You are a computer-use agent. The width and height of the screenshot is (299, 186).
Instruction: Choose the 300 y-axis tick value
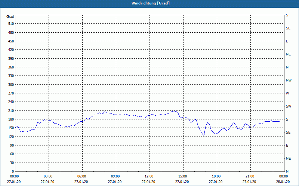(x=11, y=85)
